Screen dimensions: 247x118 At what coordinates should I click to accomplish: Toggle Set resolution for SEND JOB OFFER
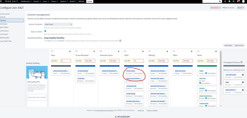coord(182,73)
